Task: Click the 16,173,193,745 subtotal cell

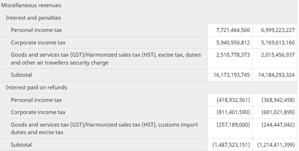Action: tap(230, 75)
